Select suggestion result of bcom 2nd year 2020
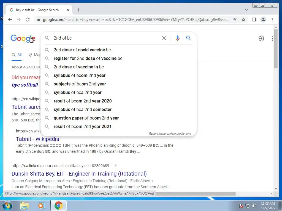The image size is (282, 211). pyautogui.click(x=119, y=101)
